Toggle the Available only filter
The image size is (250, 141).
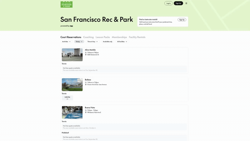[x=107, y=42]
